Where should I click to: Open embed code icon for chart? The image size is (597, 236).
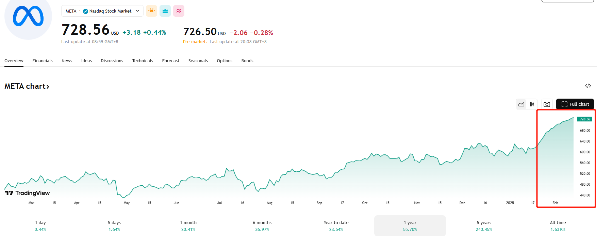pyautogui.click(x=588, y=86)
